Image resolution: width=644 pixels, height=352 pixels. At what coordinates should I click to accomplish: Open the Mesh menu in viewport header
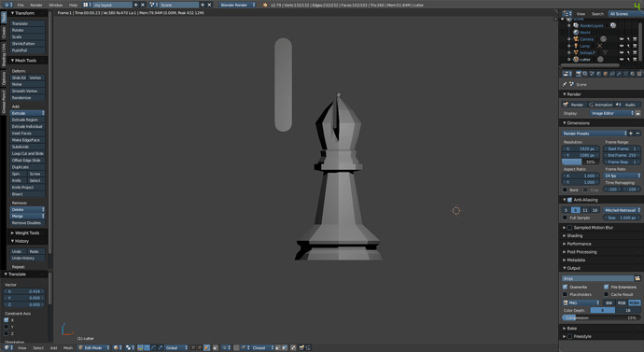pyautogui.click(x=68, y=348)
